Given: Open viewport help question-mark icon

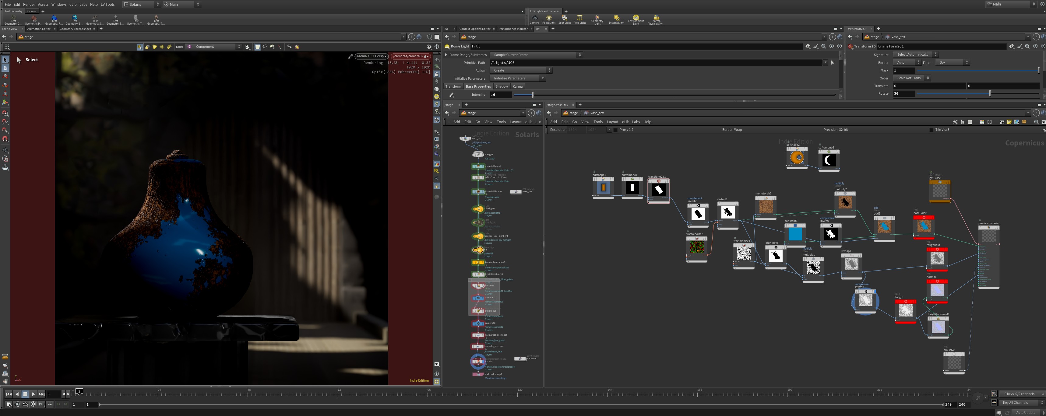Looking at the screenshot, I should point(436,47).
